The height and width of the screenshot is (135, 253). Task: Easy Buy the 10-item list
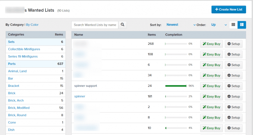click(x=211, y=128)
